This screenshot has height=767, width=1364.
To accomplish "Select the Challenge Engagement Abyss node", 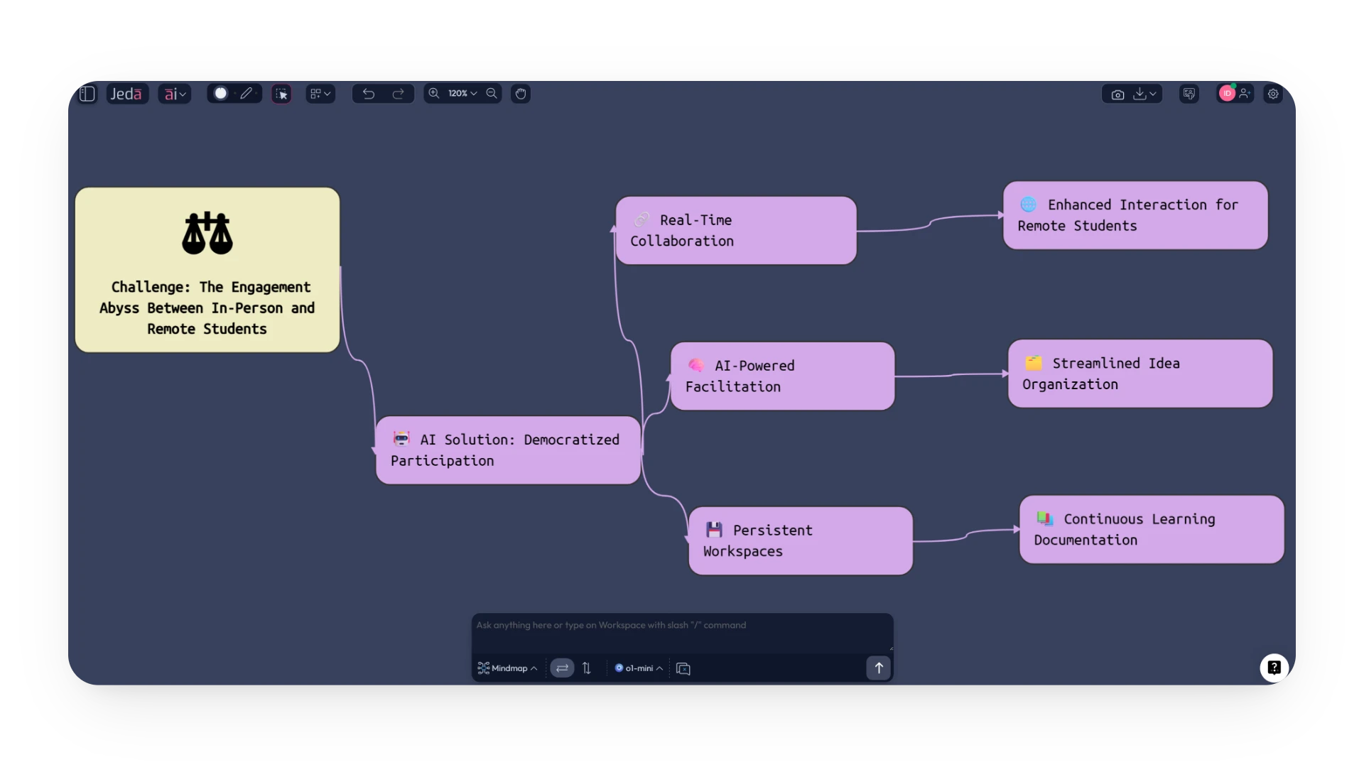I will coord(207,270).
